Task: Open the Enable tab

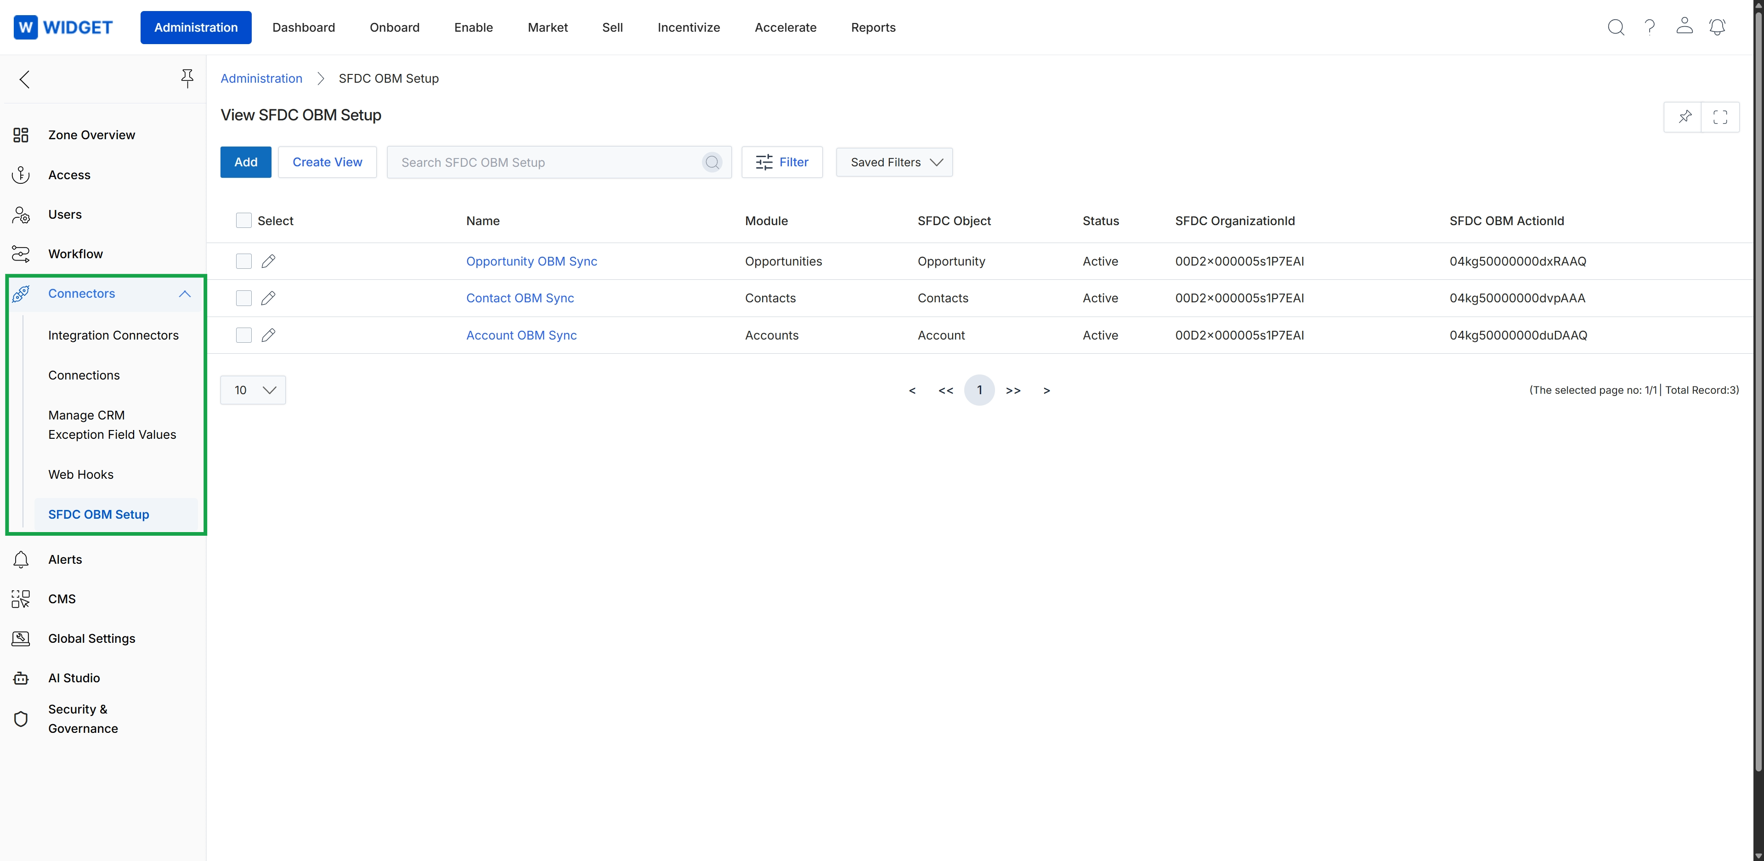Action: coord(473,28)
